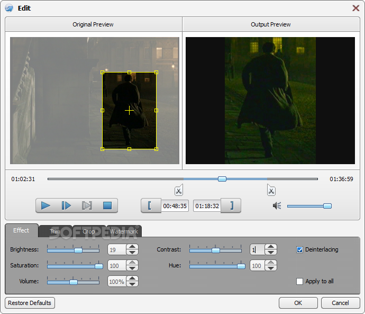Screen dimensions: 365x314
Task: Click the Saturation slider handle
Action: (99, 266)
